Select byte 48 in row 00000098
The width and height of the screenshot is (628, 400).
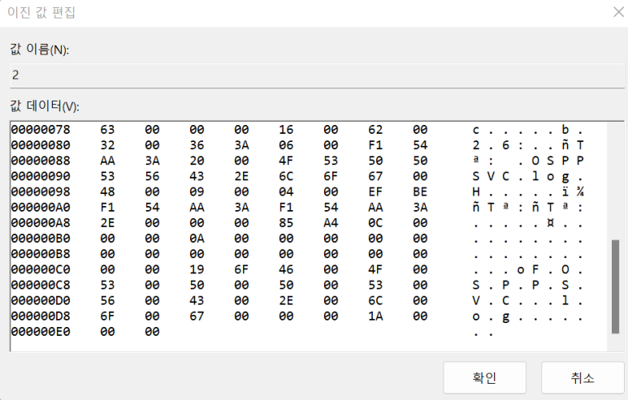point(107,192)
